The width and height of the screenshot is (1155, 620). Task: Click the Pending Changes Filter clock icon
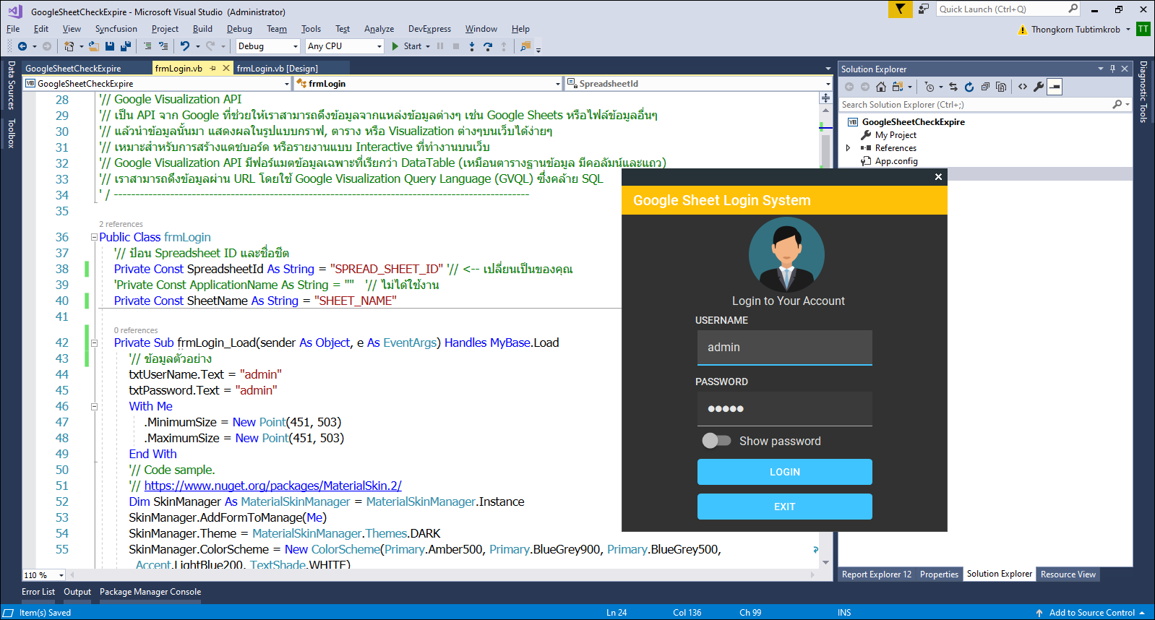click(929, 87)
